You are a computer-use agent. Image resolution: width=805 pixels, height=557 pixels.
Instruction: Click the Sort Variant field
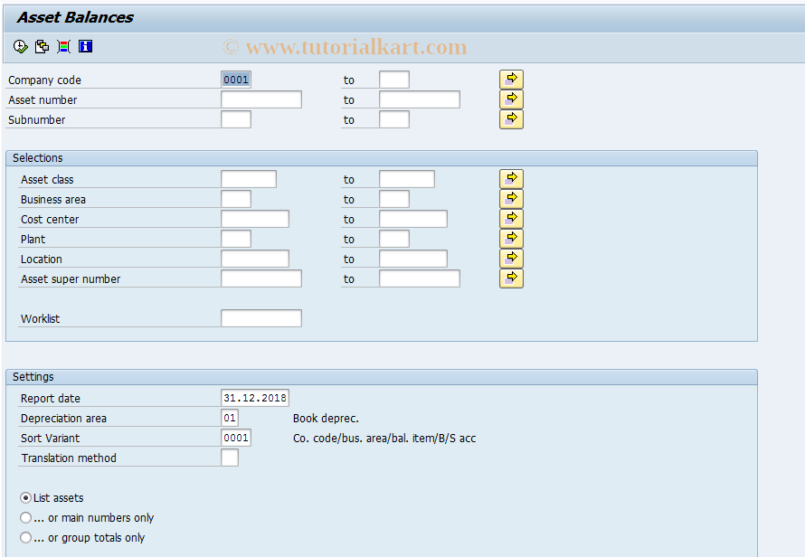[x=237, y=437]
